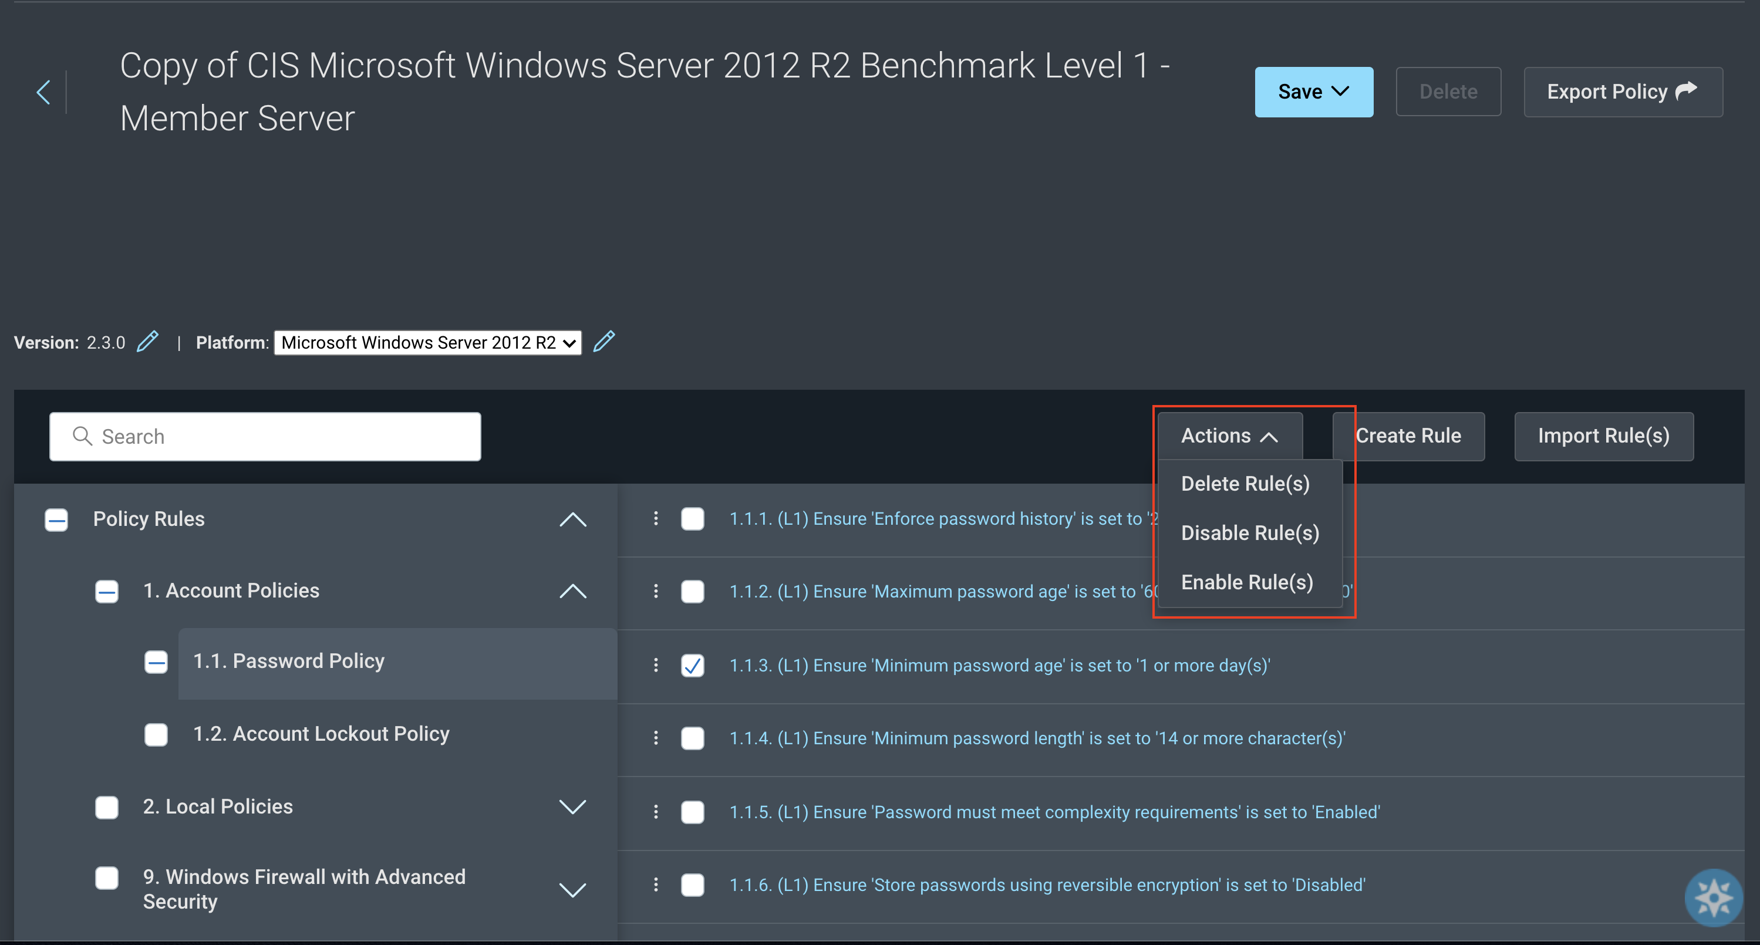This screenshot has height=945, width=1760.
Task: Select rule 1.1.4 checkbox
Action: (x=692, y=738)
